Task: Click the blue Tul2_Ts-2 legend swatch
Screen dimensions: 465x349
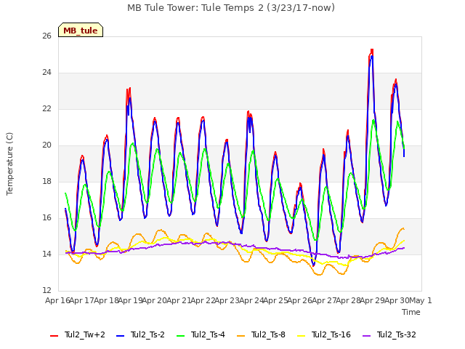Action: (120, 336)
